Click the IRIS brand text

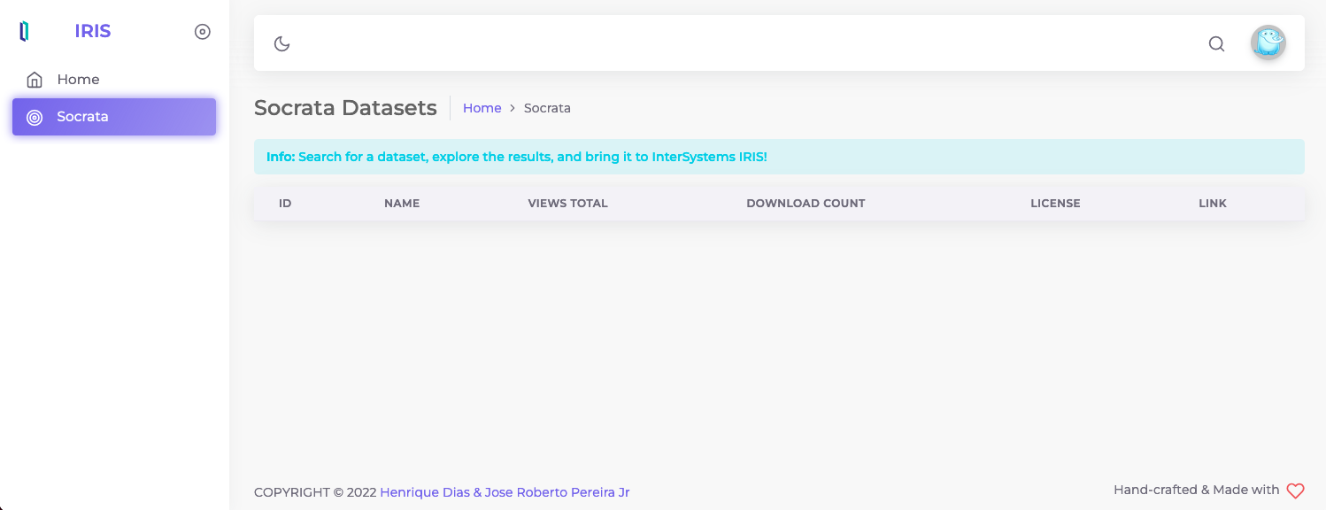pyautogui.click(x=93, y=31)
